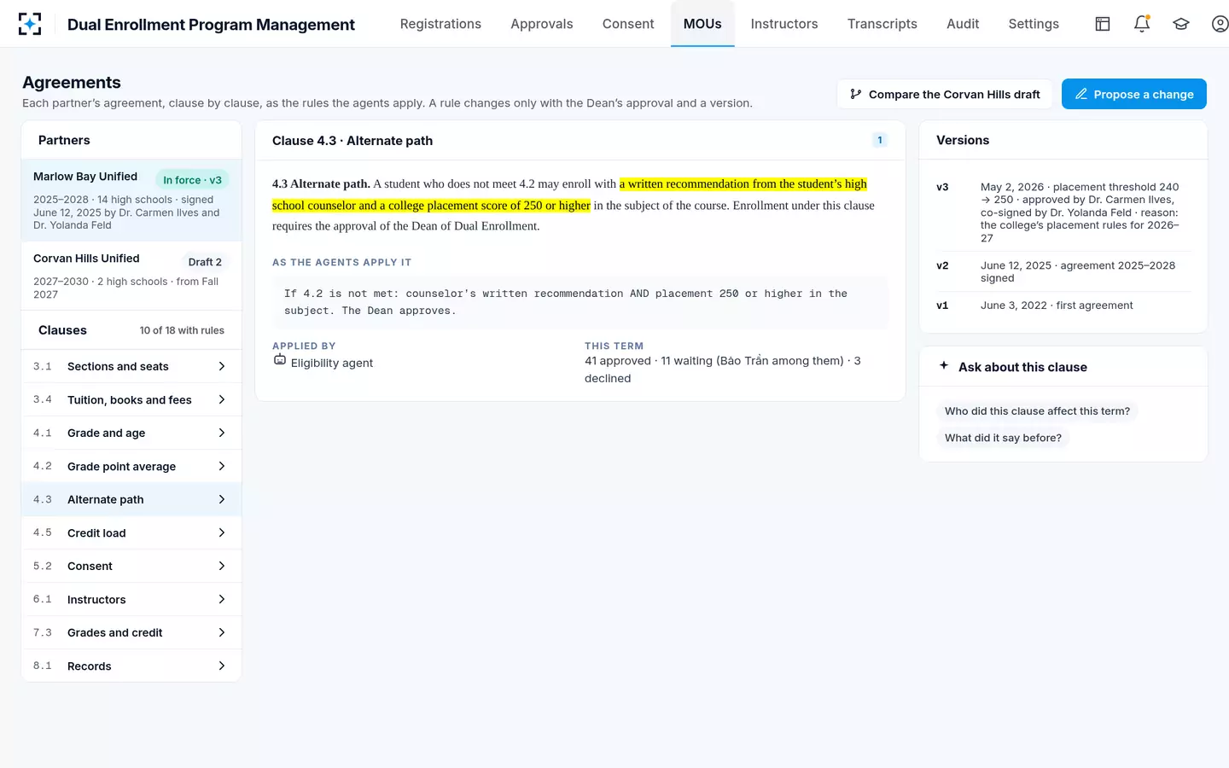Screen dimensions: 1229x768
Task: Click the app logo icon
Action: [30, 24]
